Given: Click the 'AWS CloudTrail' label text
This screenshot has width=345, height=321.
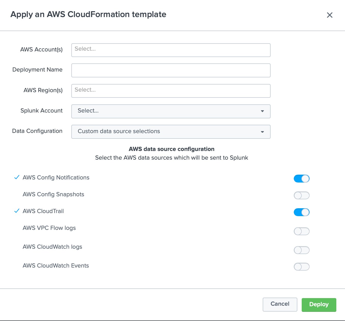Looking at the screenshot, I should pos(43,211).
